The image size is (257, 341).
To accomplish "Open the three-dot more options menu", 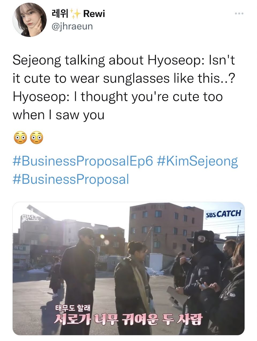I will point(239,13).
